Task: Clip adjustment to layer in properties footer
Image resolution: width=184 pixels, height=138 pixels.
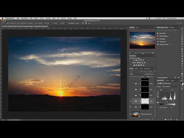Action: [166, 119]
